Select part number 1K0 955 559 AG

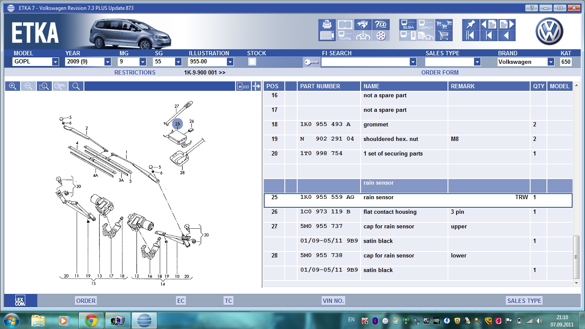point(327,197)
